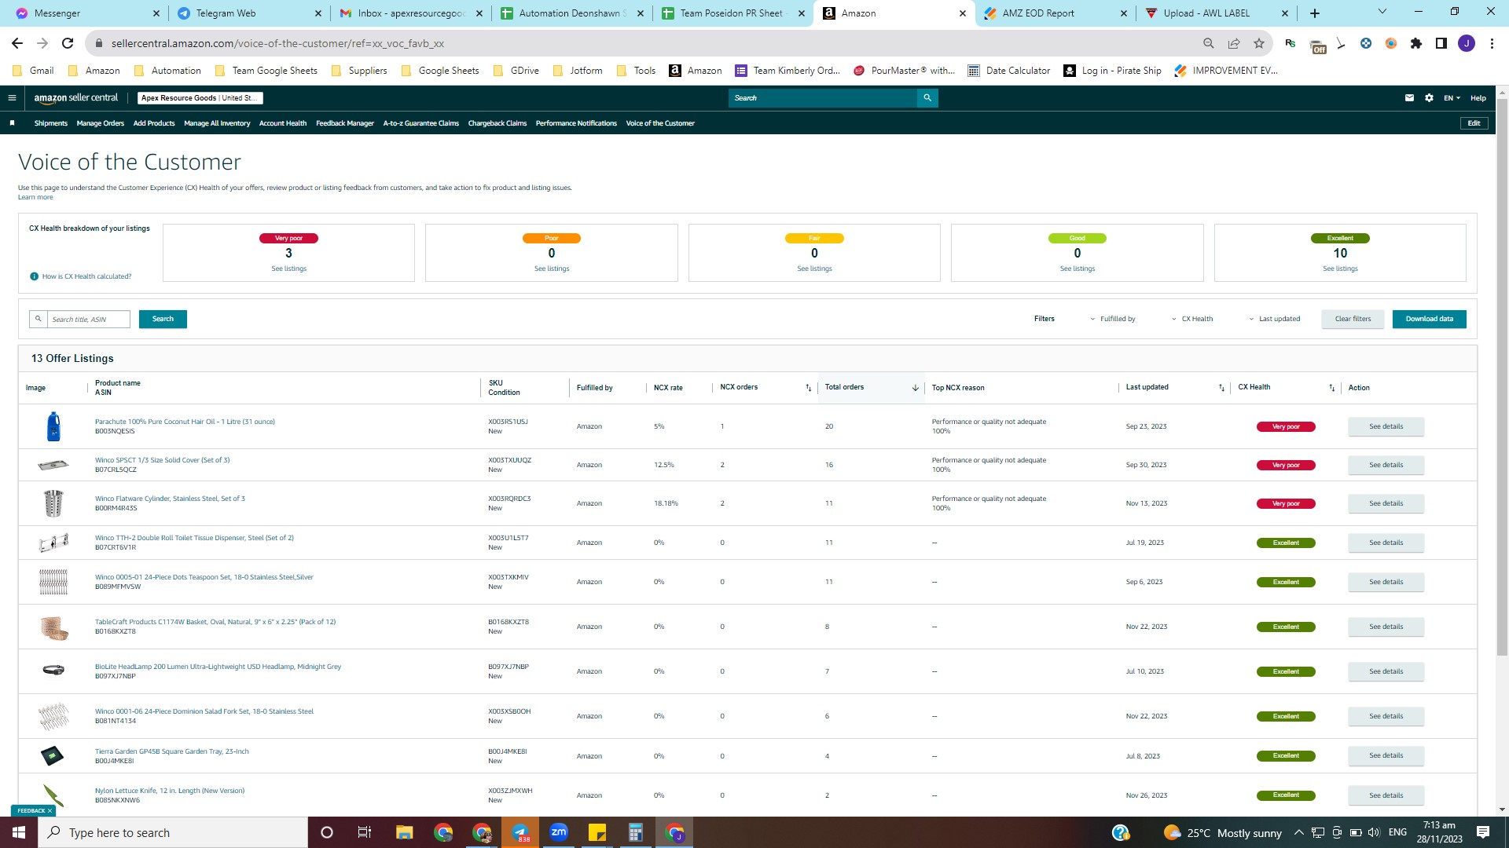Open the Apex Resource Goods account switcher
1509x848 pixels.
[x=200, y=98]
